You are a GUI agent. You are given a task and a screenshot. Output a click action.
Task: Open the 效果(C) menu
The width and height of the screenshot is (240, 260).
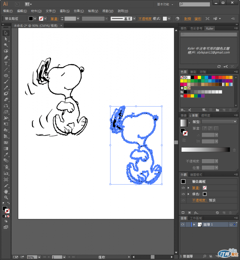click(x=79, y=11)
